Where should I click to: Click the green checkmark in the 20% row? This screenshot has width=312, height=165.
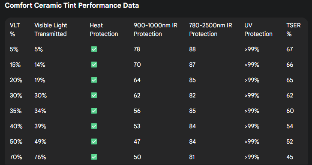(94, 80)
